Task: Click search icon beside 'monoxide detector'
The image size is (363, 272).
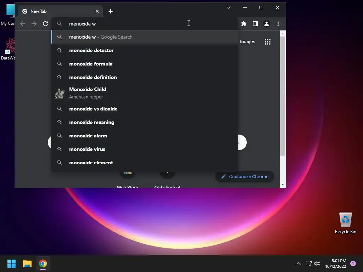Action: tap(60, 50)
